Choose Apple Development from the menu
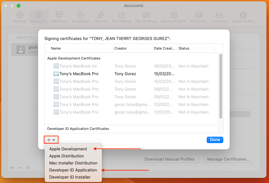Viewport: 269px width, 183px height. click(x=68, y=149)
